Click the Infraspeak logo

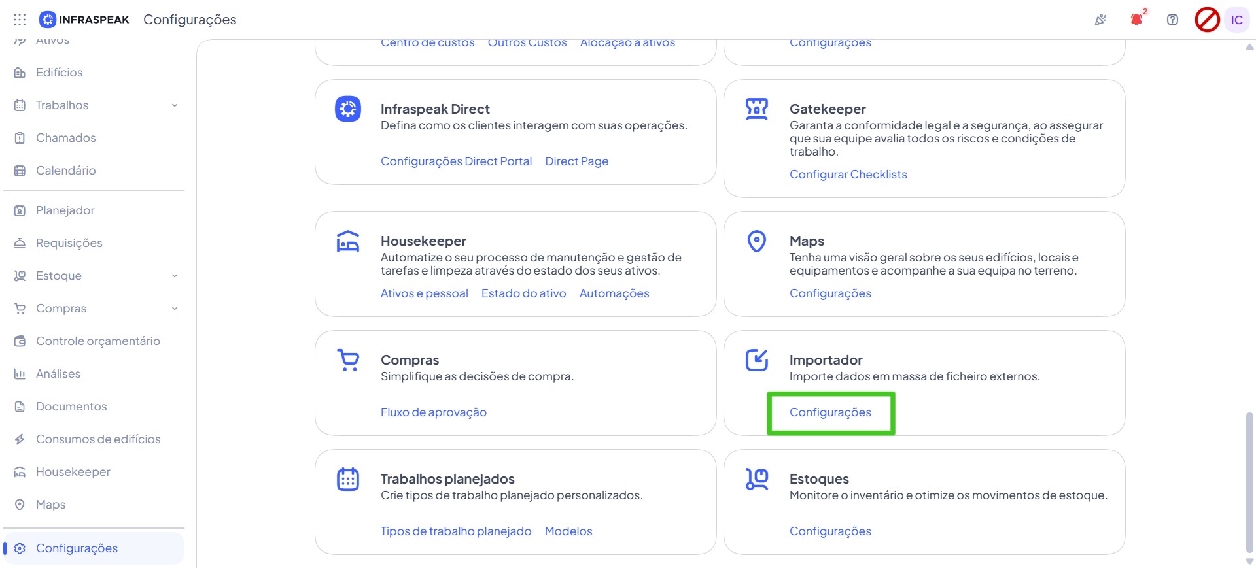(x=84, y=20)
